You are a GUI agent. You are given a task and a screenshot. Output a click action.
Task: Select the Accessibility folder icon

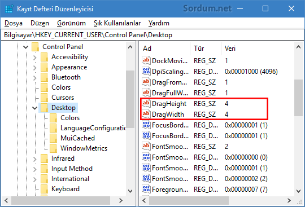[x=45, y=57]
